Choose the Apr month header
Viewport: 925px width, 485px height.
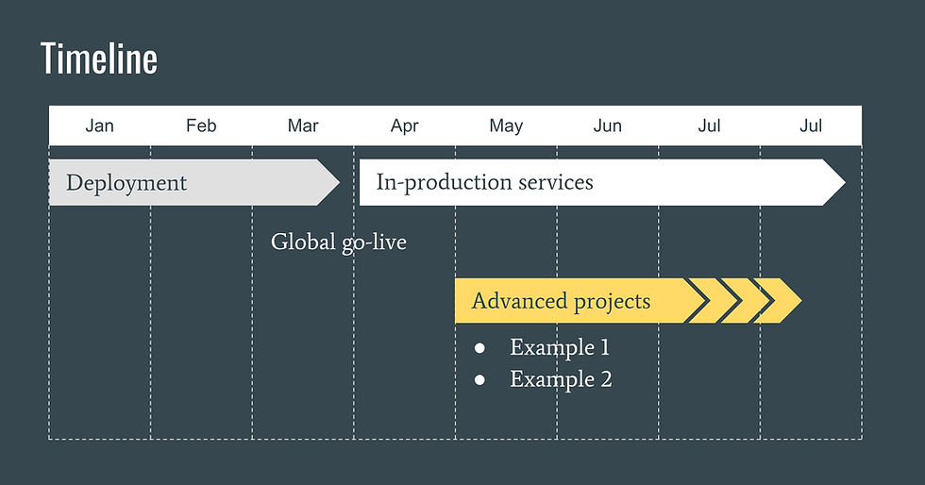pos(404,126)
